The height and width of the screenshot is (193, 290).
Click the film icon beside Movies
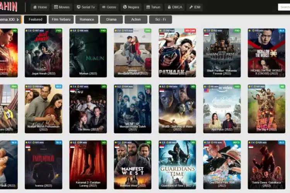point(56,7)
